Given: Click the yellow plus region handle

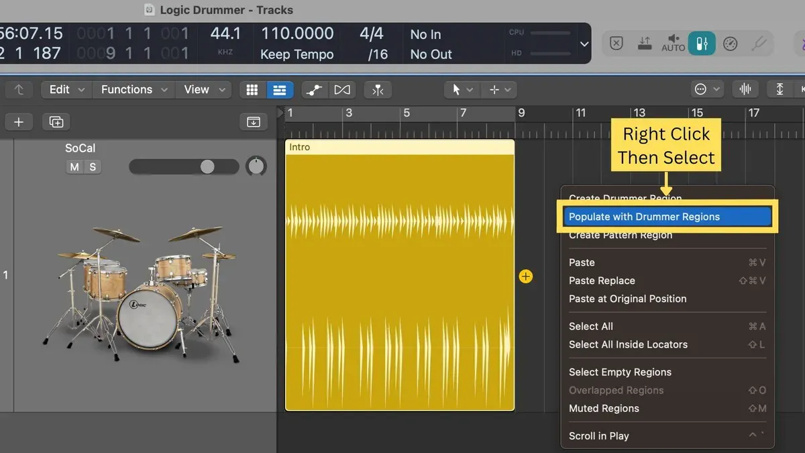Looking at the screenshot, I should (x=525, y=276).
